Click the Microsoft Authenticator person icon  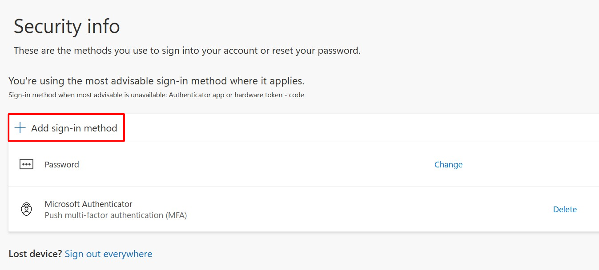click(26, 209)
